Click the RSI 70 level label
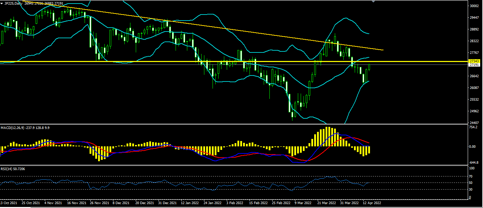This screenshot has width=483, height=208. click(x=471, y=176)
